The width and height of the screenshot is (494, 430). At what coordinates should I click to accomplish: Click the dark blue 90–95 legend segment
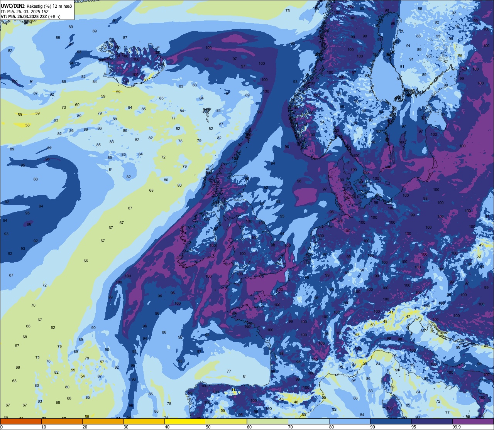pos(391,422)
